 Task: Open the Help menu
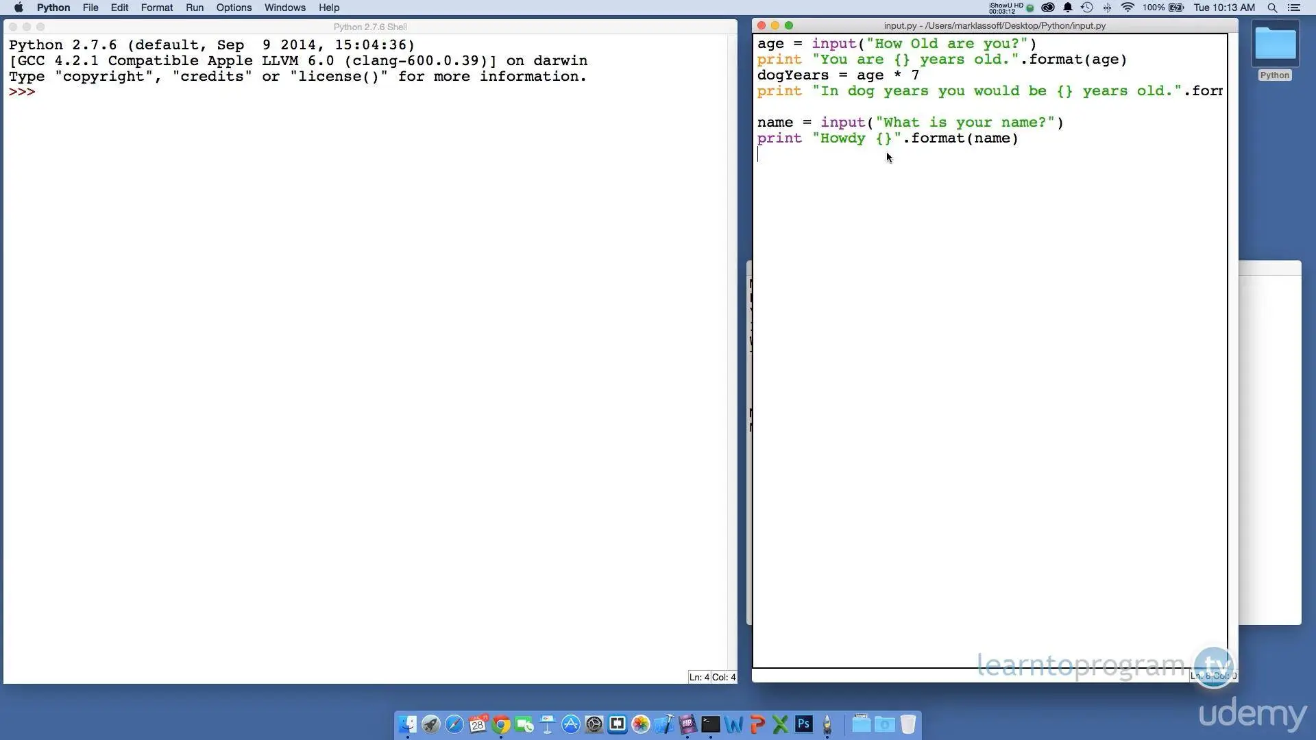329,8
